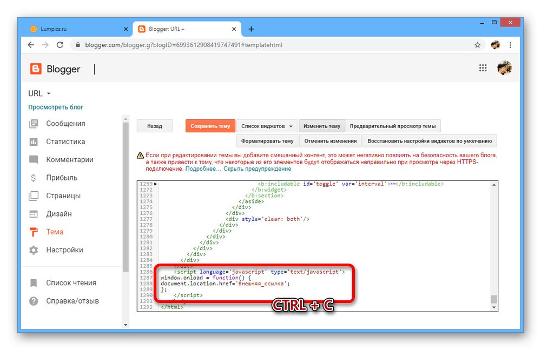541x350 pixels.
Task: Open the Статистика menu item
Action: tap(65, 142)
